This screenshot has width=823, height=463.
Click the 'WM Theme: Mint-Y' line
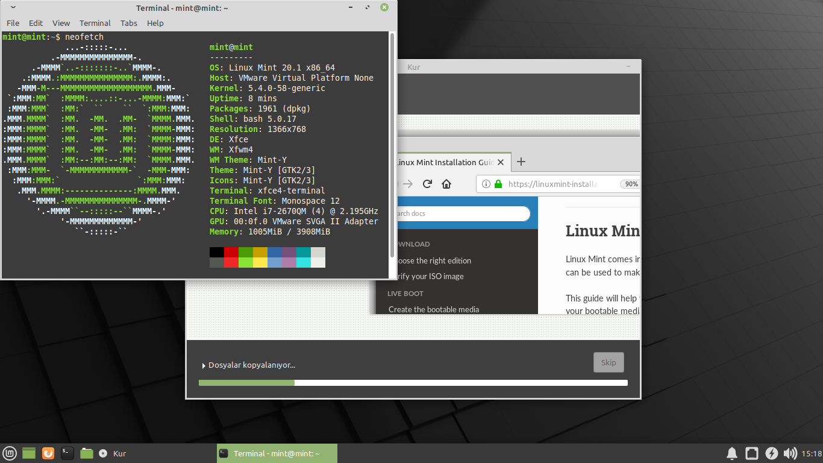248,160
